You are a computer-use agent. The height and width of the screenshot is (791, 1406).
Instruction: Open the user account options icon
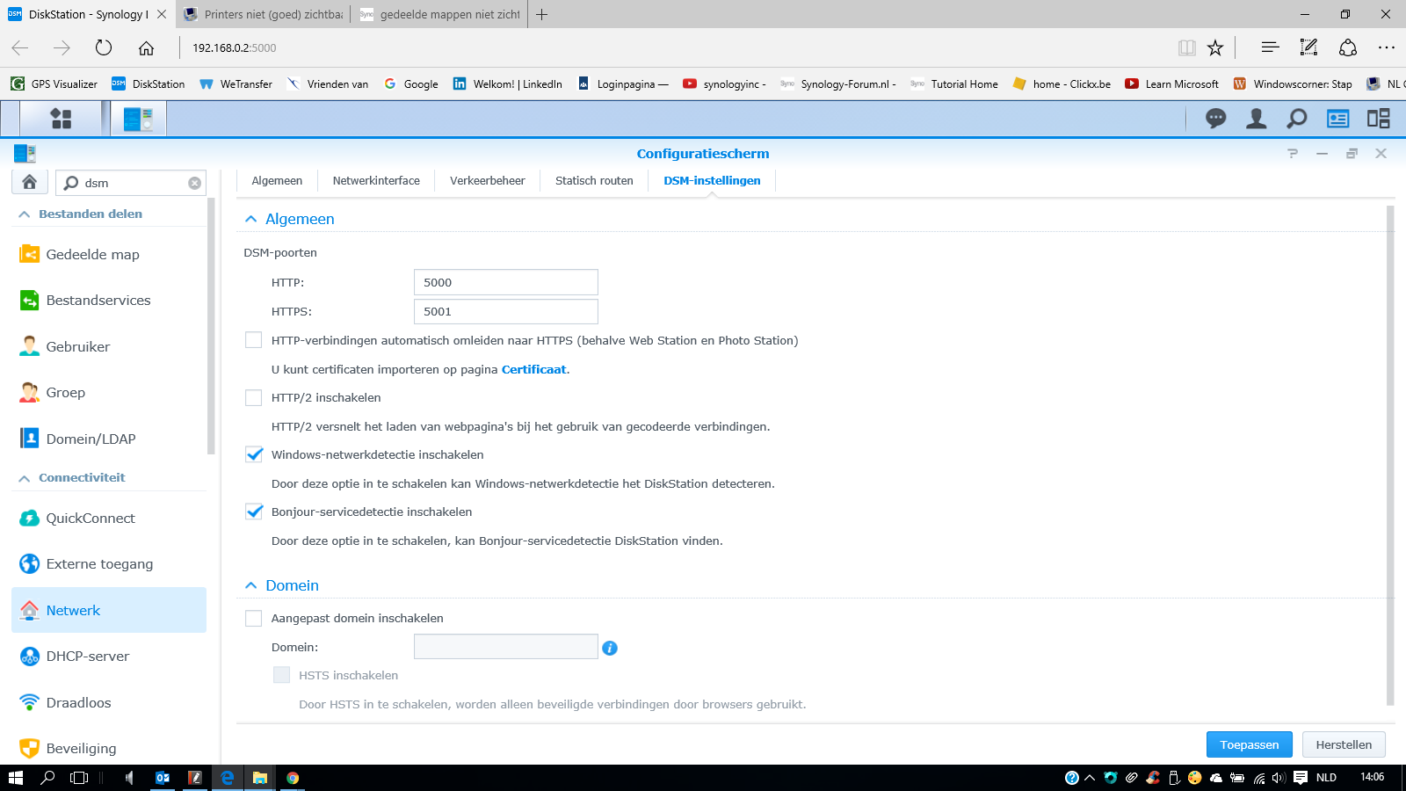click(1256, 119)
